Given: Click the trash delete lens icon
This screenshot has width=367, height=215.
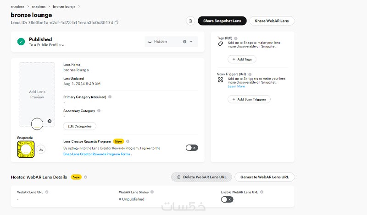Looking at the screenshot, I should tap(190, 21).
